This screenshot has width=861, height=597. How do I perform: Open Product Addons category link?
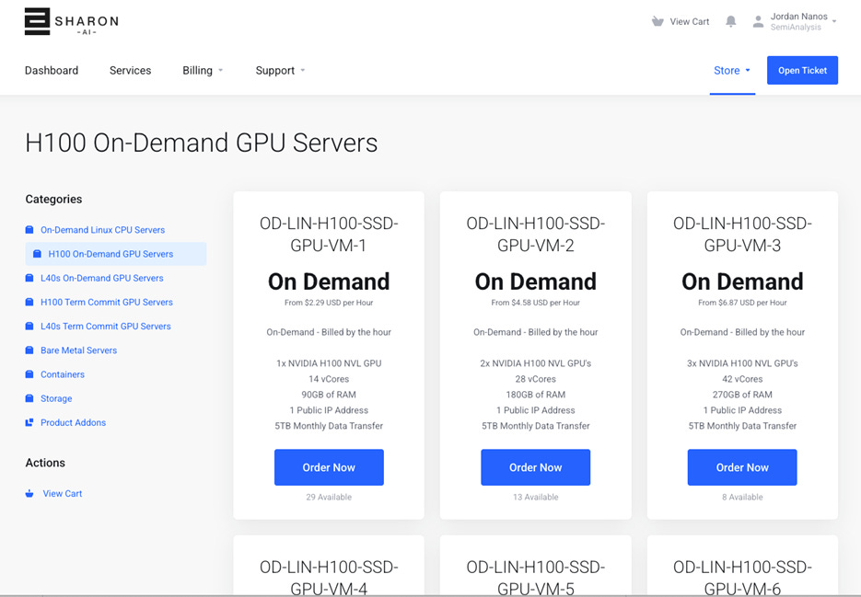(x=73, y=422)
